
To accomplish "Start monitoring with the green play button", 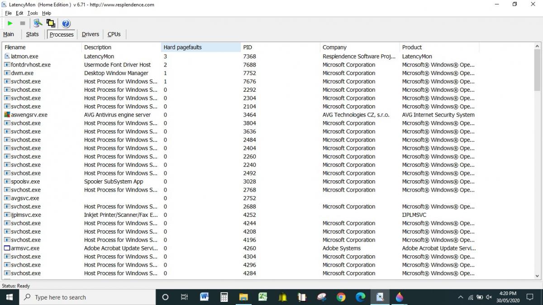I will [x=10, y=23].
